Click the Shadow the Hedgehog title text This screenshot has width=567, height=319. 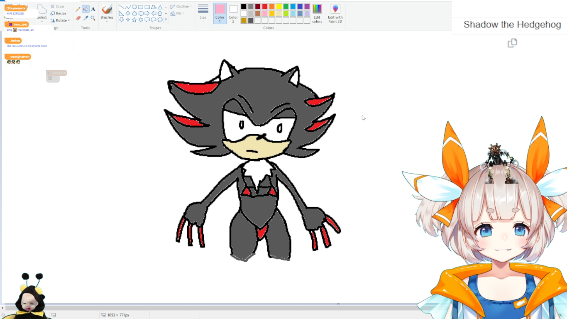point(512,25)
